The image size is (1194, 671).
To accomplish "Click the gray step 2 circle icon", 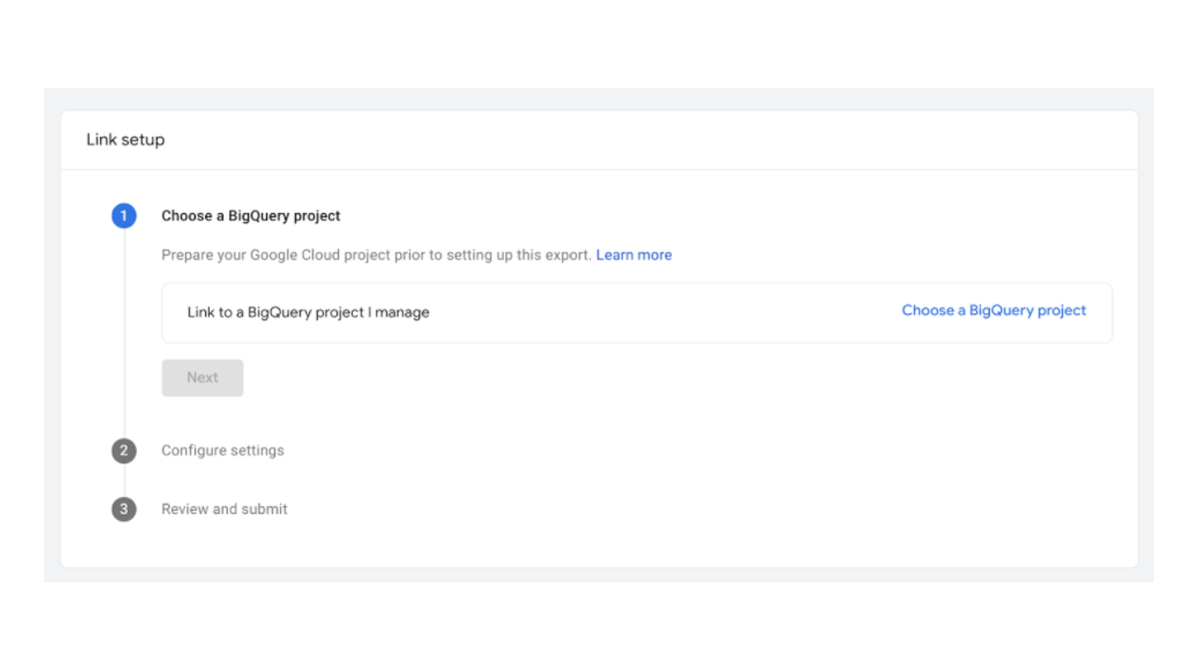I will click(x=124, y=450).
